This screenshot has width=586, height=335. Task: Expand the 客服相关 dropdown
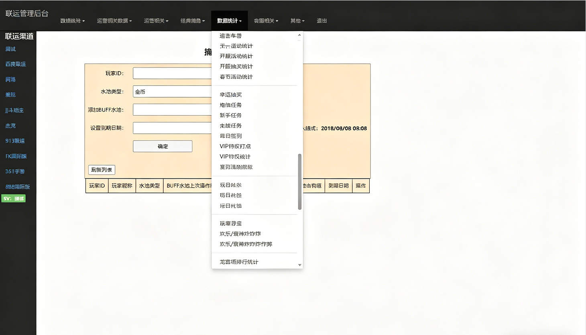(266, 20)
